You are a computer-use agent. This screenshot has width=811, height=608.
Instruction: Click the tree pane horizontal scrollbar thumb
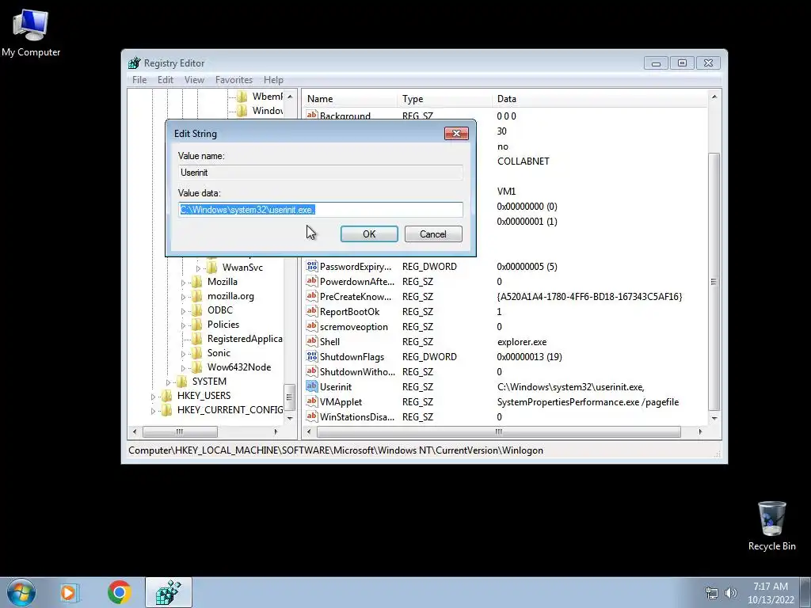click(x=180, y=431)
